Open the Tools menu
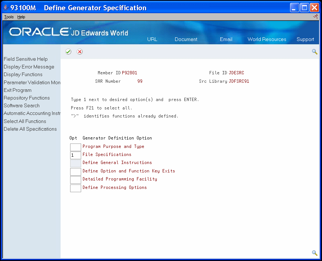The width and height of the screenshot is (322, 261). pyautogui.click(x=9, y=17)
